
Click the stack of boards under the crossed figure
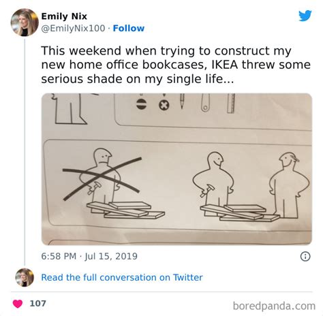(125, 210)
